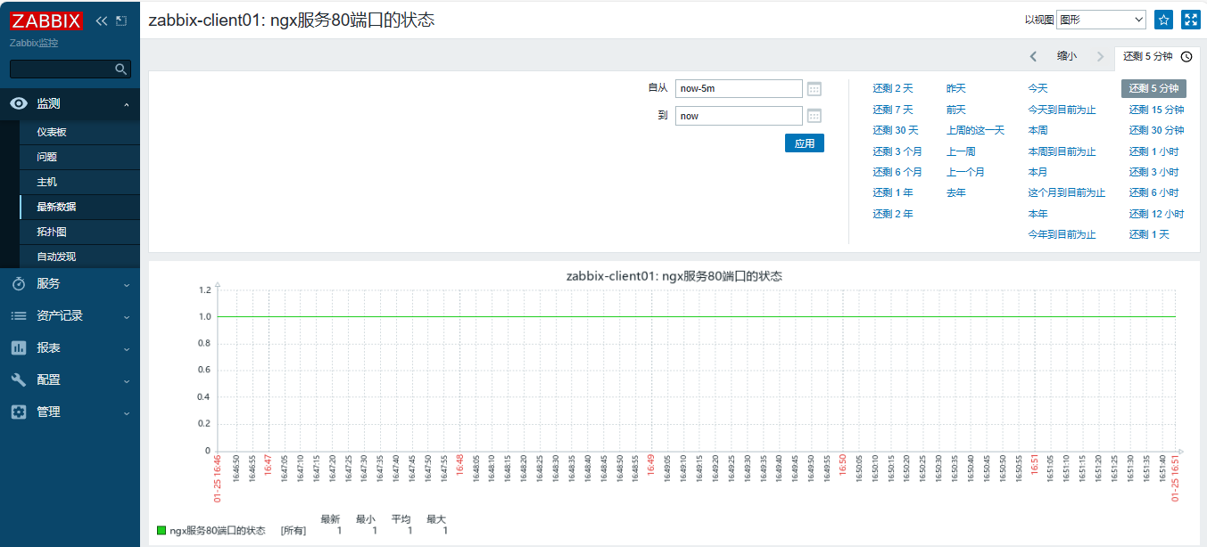The height and width of the screenshot is (547, 1207).
Task: Switch to 还剩 5 分钟 time tab
Action: [x=1156, y=56]
